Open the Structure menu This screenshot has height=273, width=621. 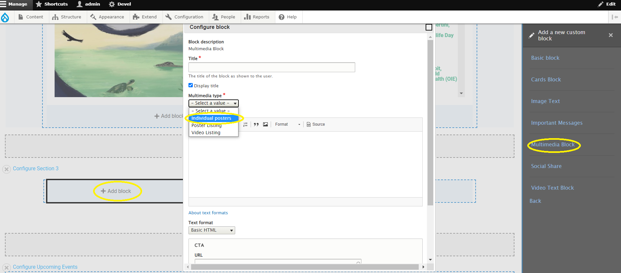coord(67,17)
